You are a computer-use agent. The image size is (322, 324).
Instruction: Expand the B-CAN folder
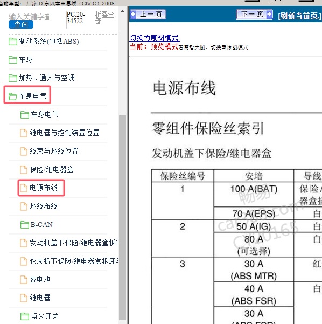point(41,225)
